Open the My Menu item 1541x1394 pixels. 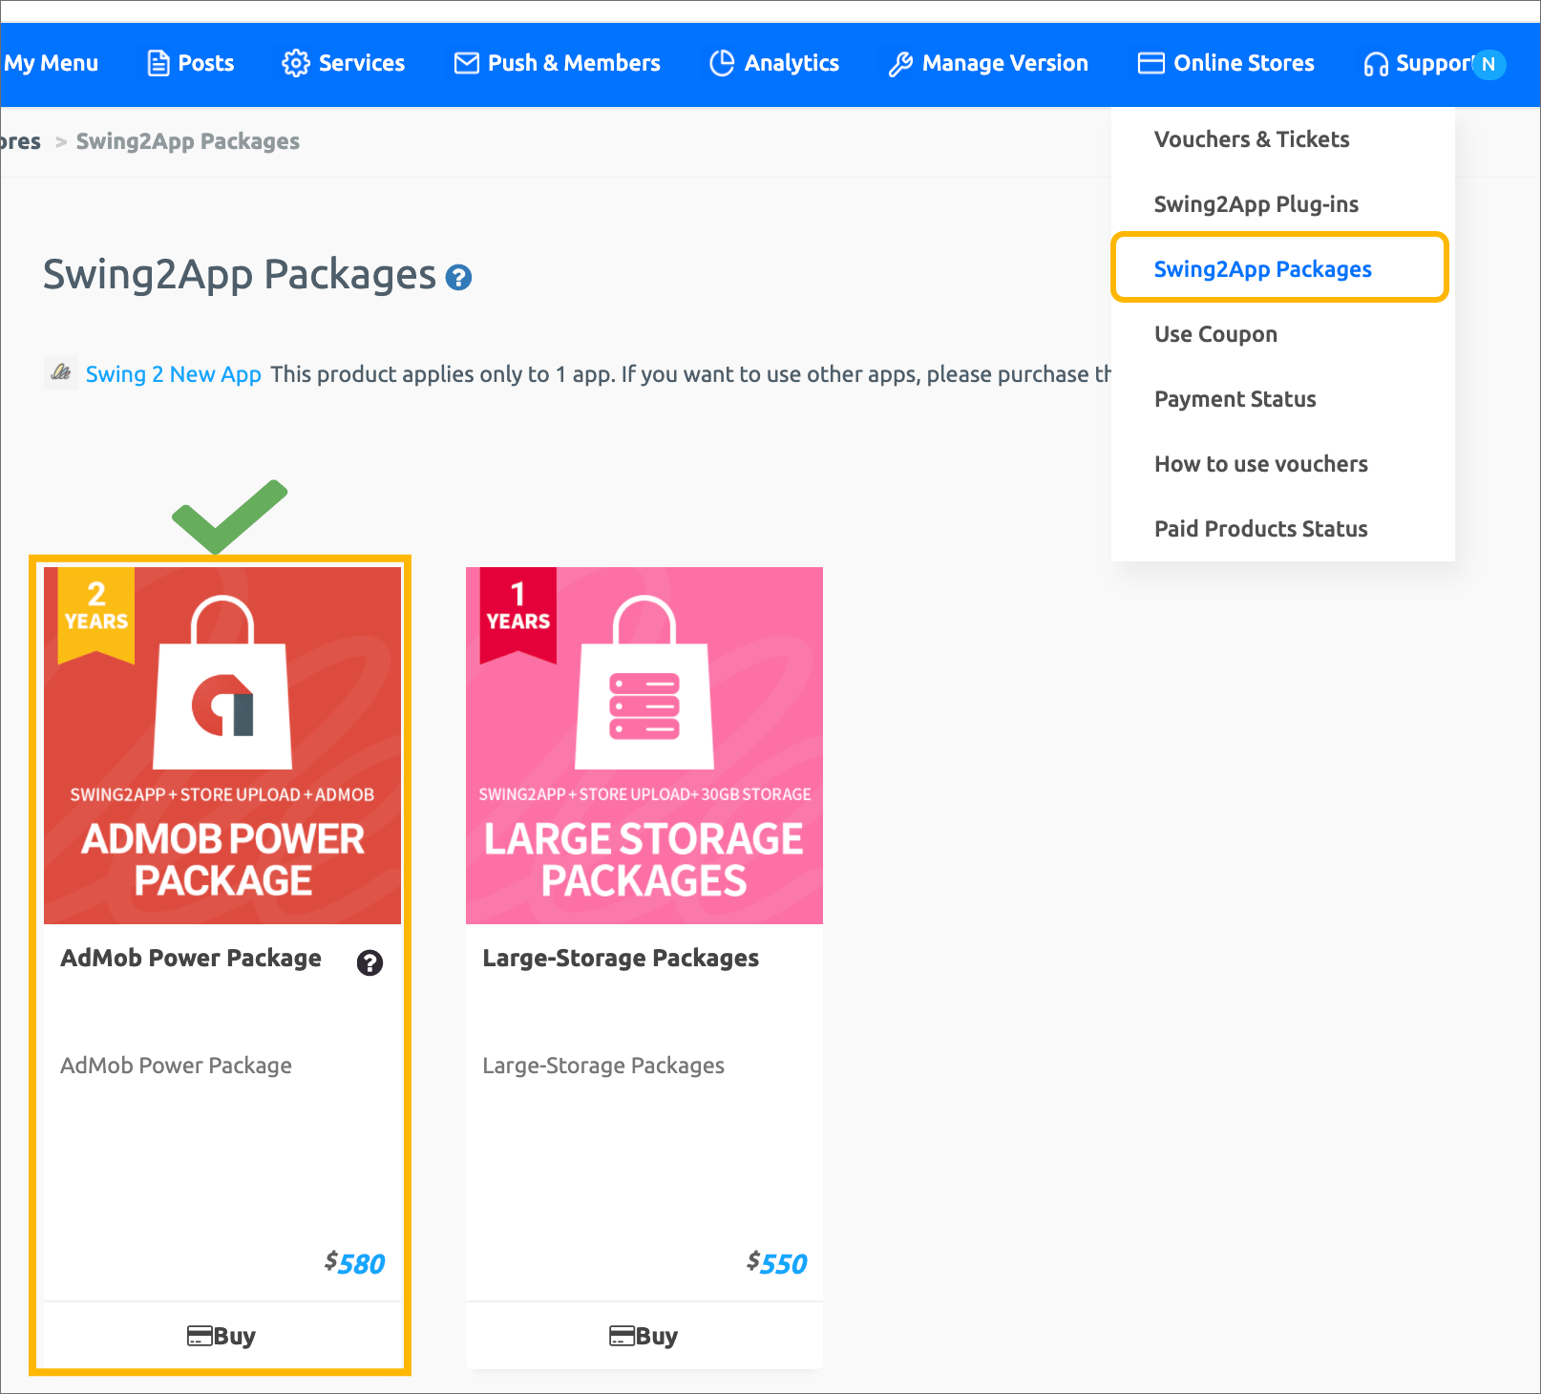tap(51, 63)
